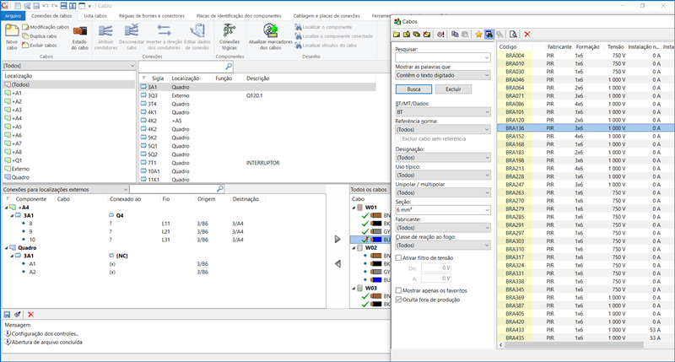The width and height of the screenshot is (675, 362).
Task: Click the right arrow assign-conductor button
Action: point(337,239)
